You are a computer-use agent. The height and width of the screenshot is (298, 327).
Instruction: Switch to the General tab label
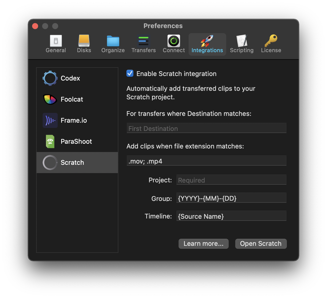(x=56, y=50)
